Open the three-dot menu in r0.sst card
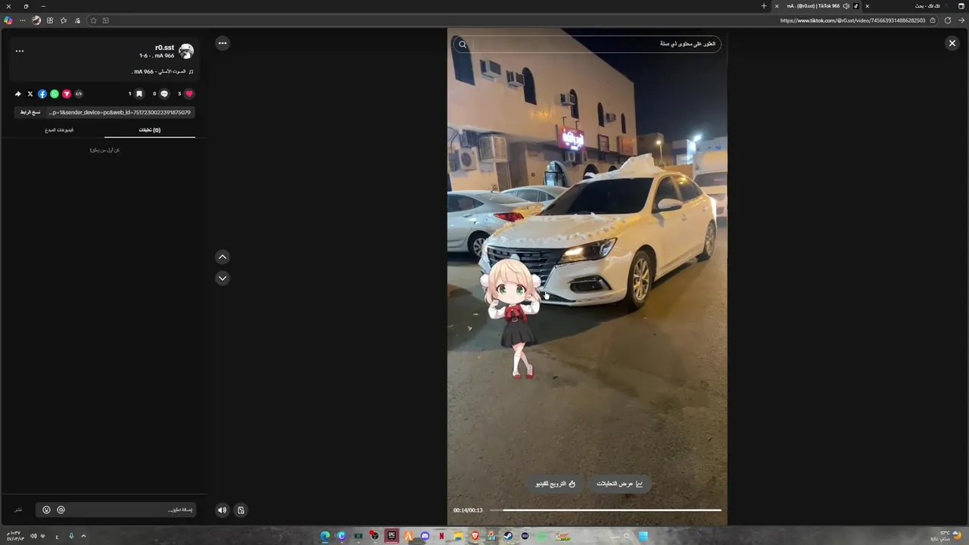The width and height of the screenshot is (969, 545). [x=20, y=51]
